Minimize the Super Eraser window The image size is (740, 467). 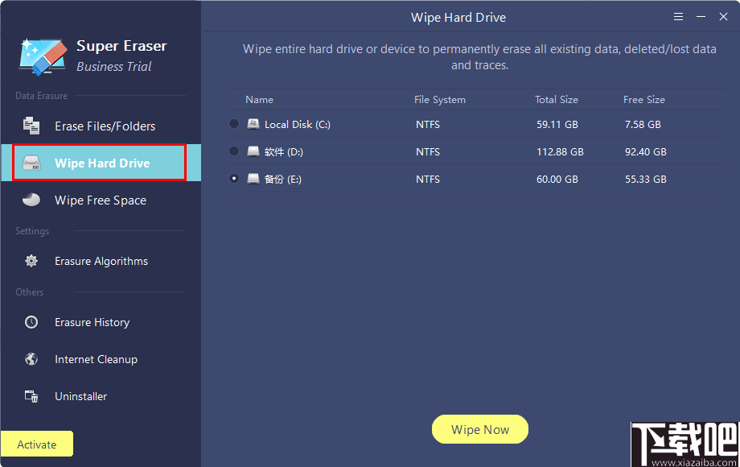(x=701, y=17)
